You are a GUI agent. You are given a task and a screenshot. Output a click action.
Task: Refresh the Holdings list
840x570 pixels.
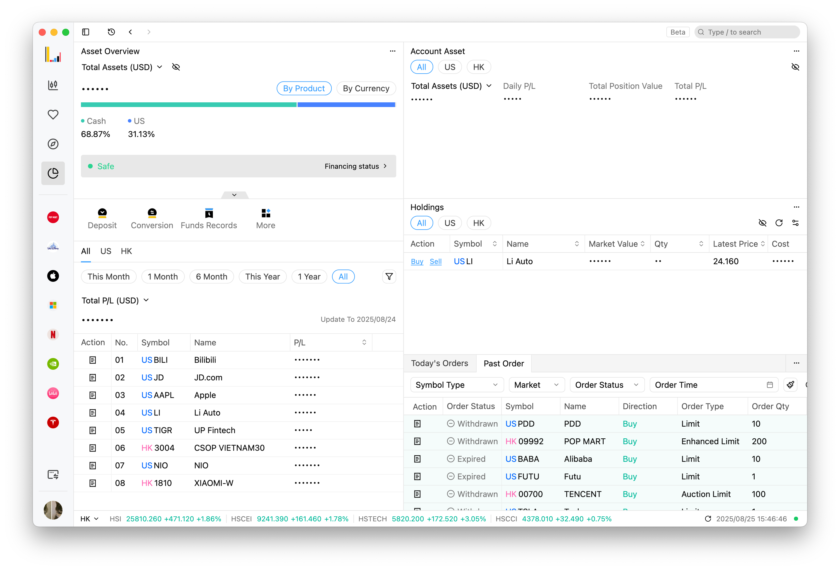point(779,223)
